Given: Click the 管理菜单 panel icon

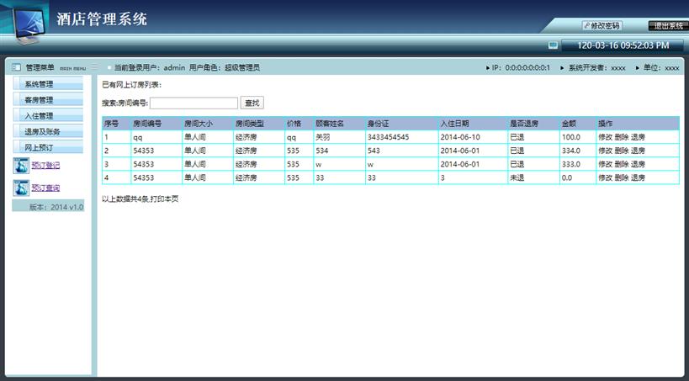Looking at the screenshot, I should click(x=16, y=67).
